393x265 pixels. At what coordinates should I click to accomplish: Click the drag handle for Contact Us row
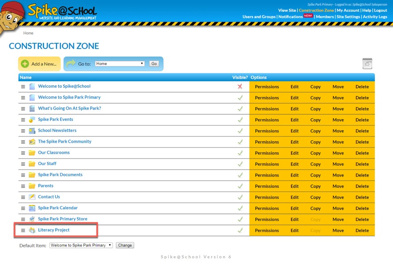(x=23, y=197)
